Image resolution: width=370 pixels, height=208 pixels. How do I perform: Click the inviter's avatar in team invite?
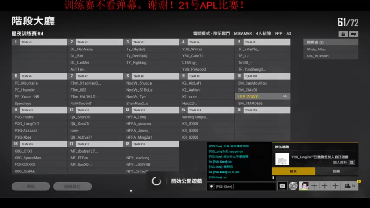click(x=282, y=159)
